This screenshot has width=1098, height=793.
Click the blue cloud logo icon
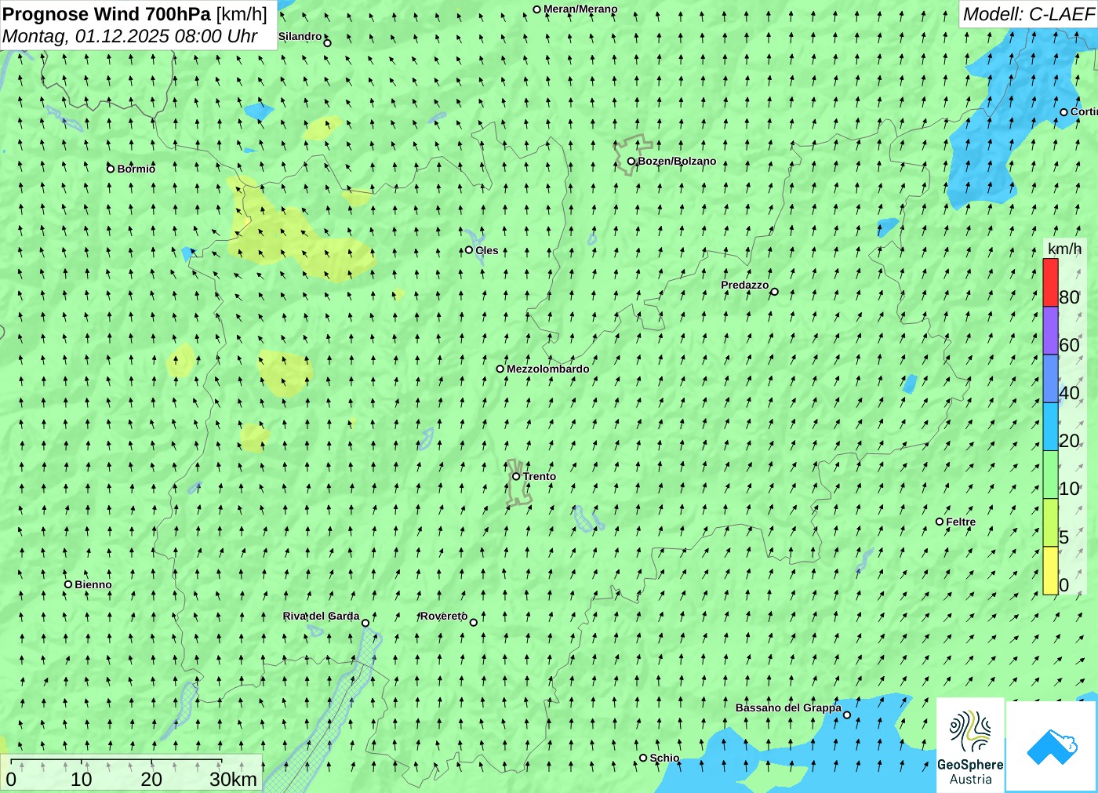tap(1052, 746)
